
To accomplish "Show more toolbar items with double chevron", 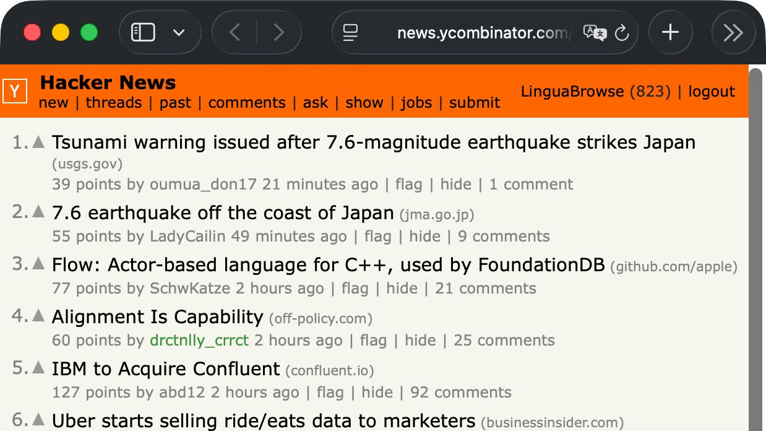I will [x=733, y=32].
